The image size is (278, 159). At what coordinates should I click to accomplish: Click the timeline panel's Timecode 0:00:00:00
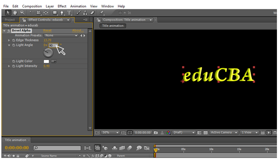(x=17, y=148)
